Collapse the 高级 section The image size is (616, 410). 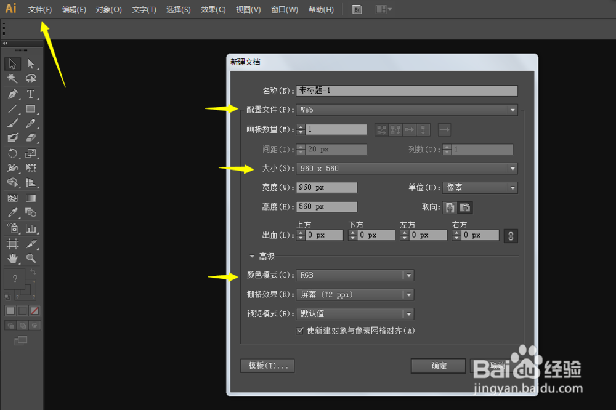252,255
